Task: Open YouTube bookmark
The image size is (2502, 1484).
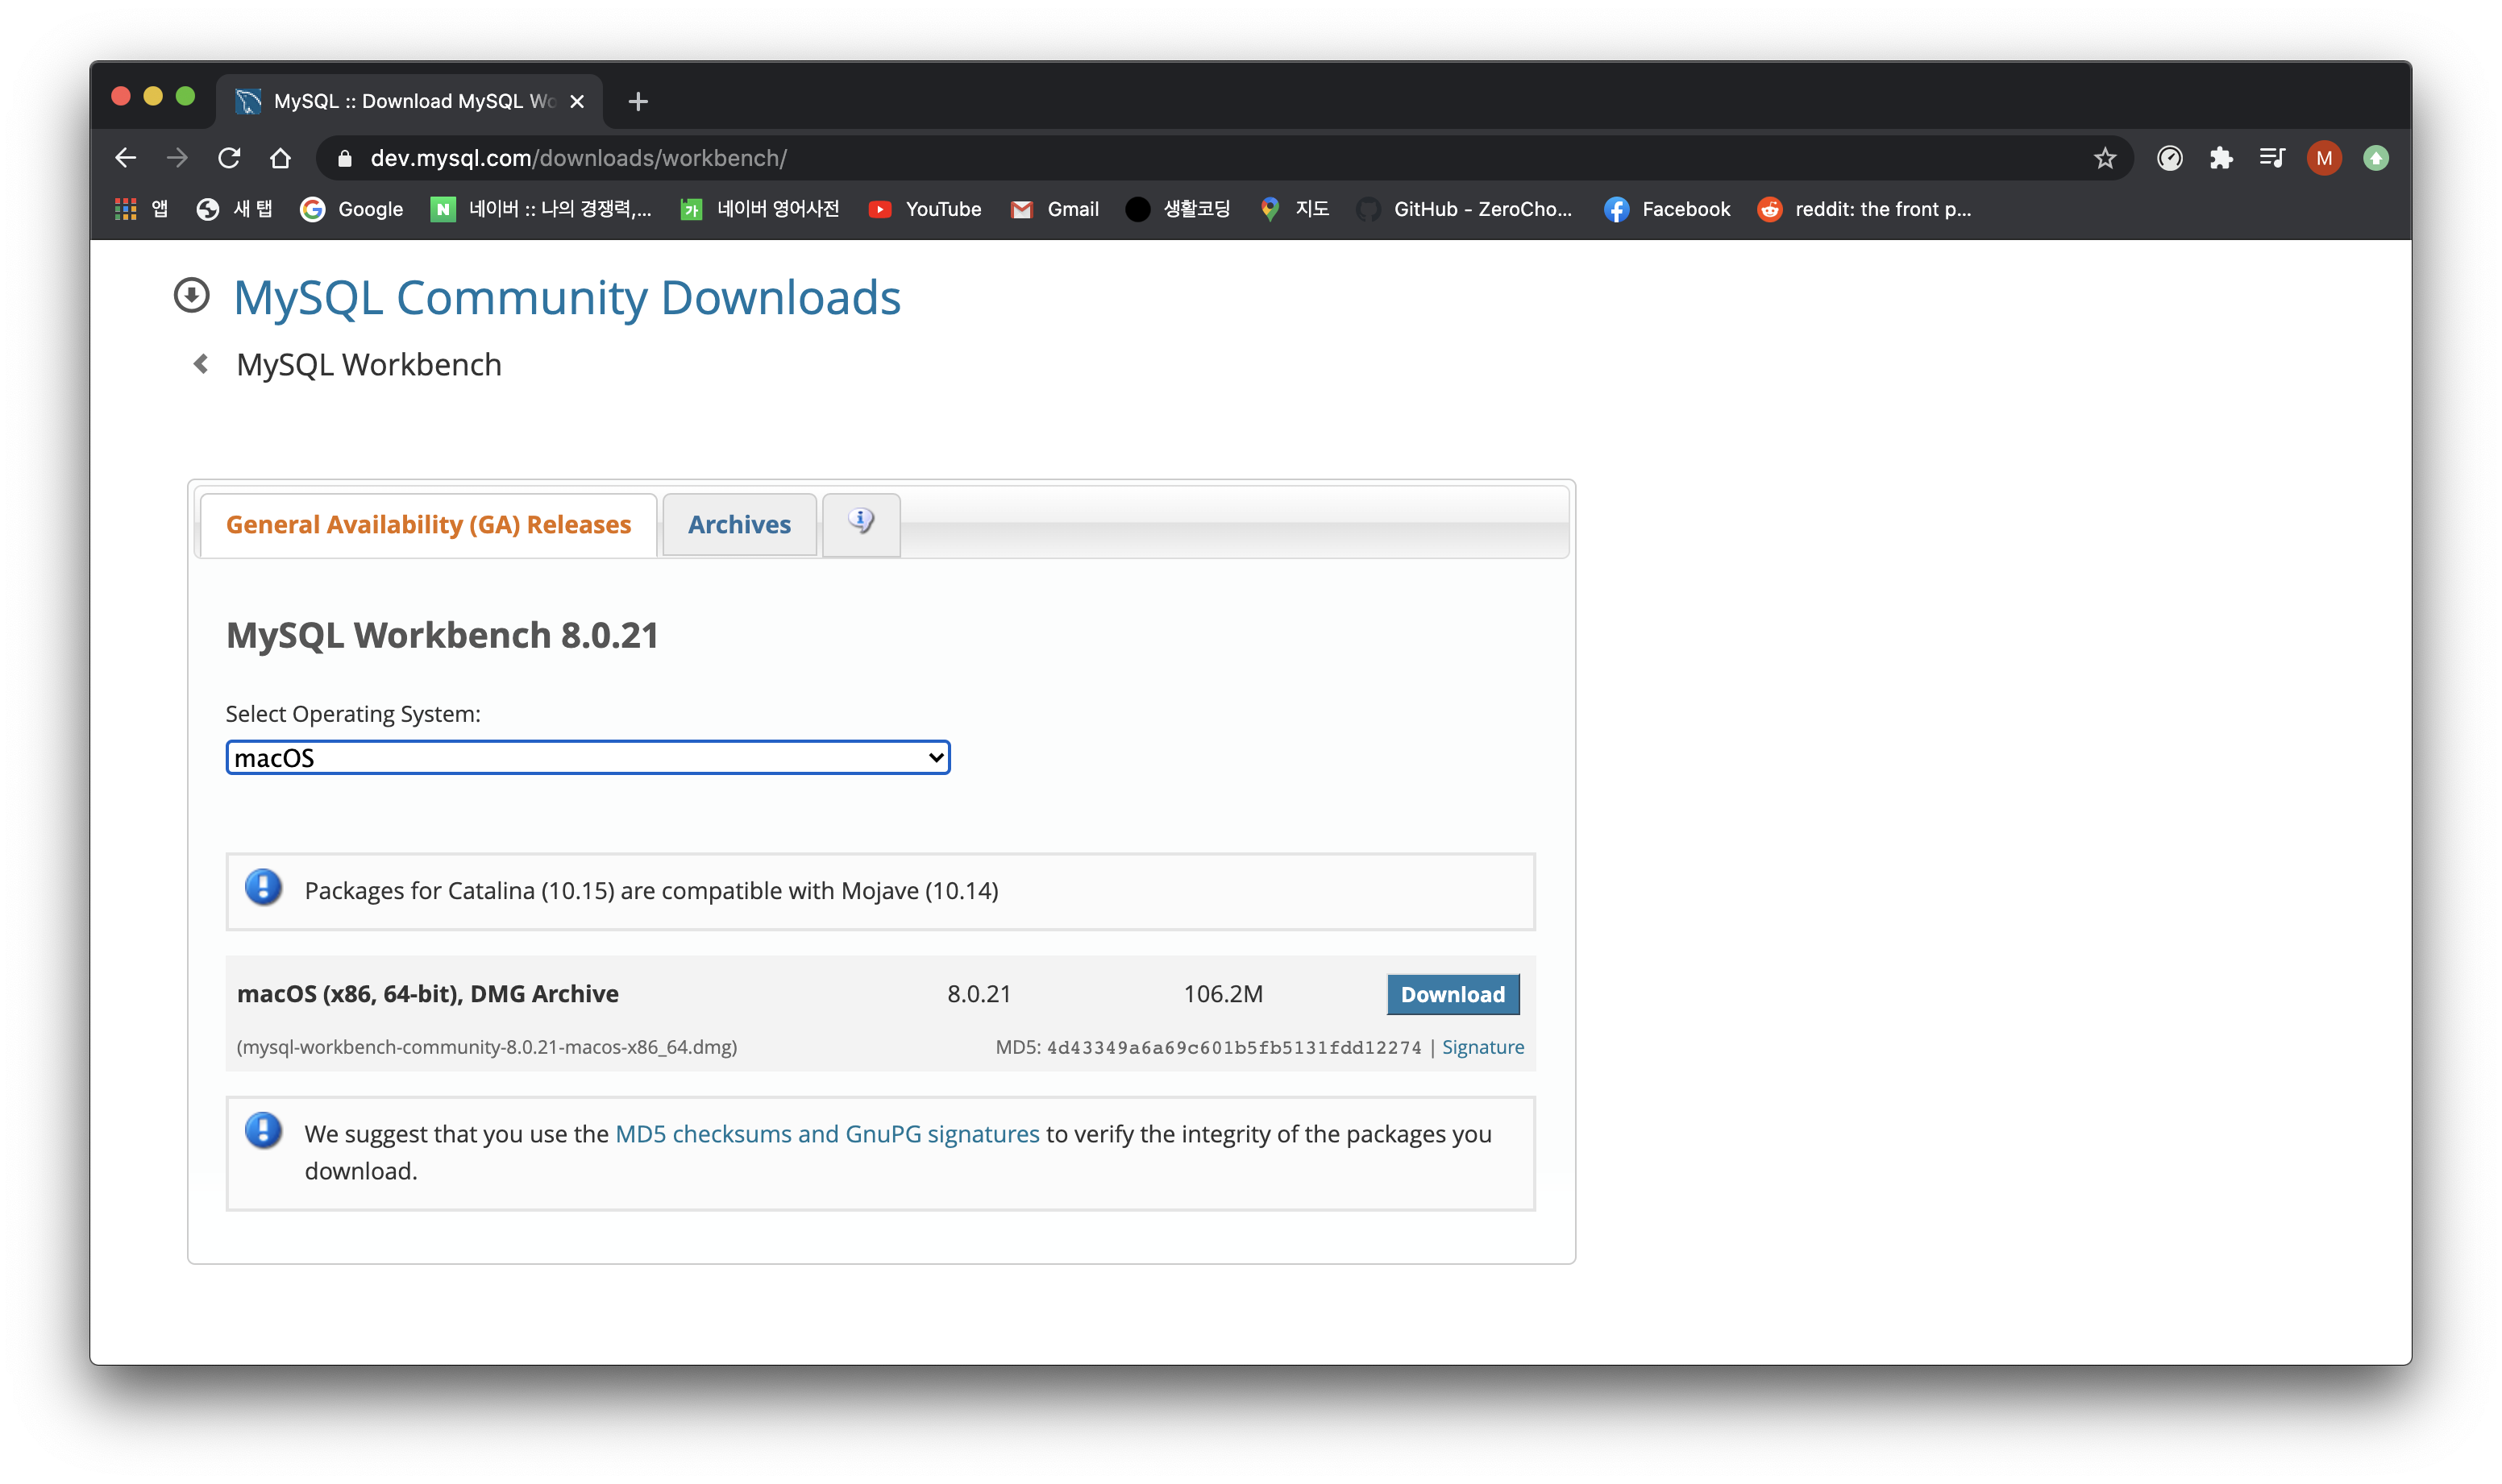Action: (925, 209)
